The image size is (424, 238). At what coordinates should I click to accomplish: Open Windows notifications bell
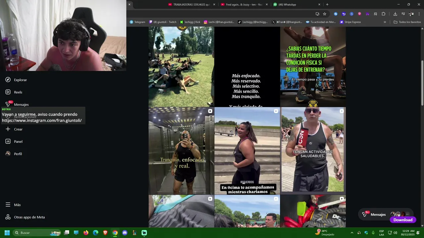click(x=418, y=233)
